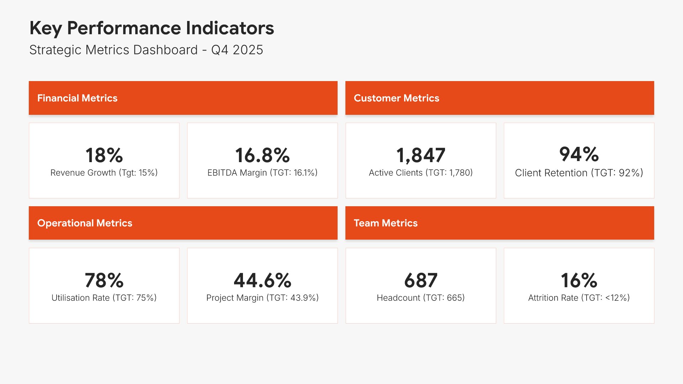Select the Customer Metrics header bar
683x384 pixels.
[499, 98]
